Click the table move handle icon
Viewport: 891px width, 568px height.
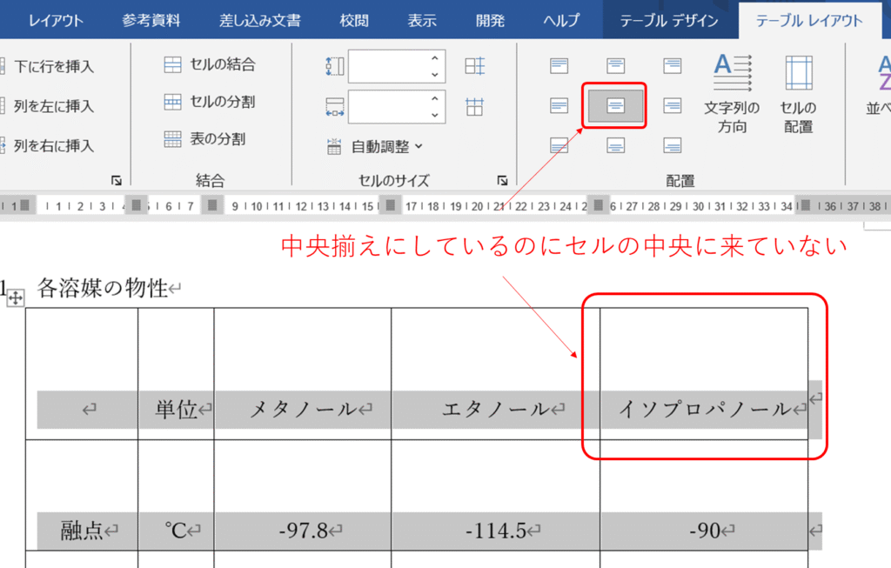[x=16, y=298]
